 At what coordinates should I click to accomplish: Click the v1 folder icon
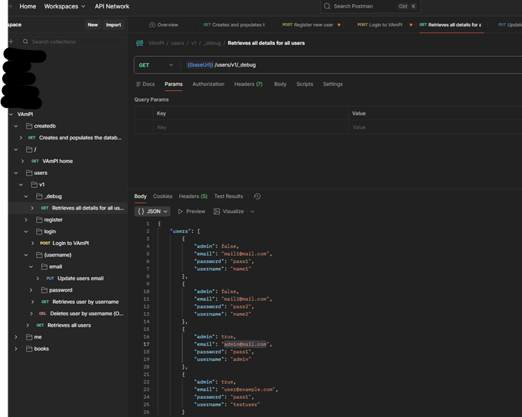tap(34, 185)
